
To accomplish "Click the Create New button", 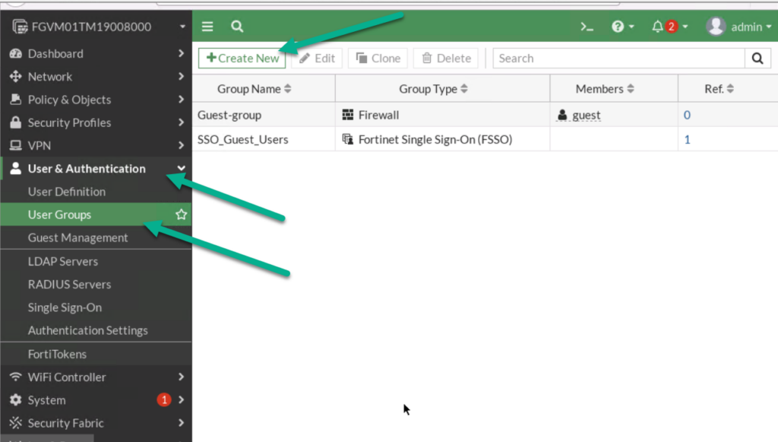I will [242, 58].
